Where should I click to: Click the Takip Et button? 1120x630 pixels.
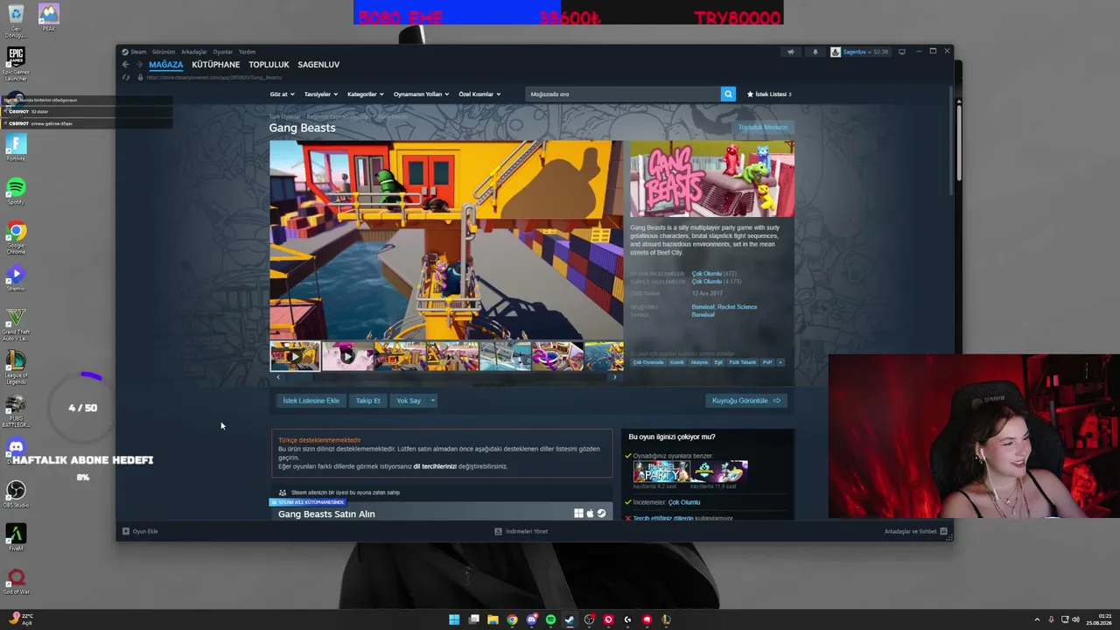[367, 401]
